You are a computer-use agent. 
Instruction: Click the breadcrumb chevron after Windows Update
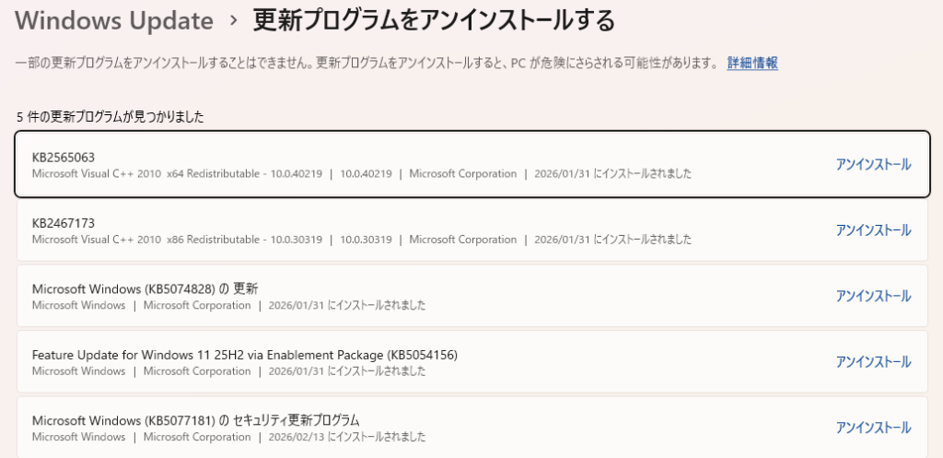click(x=233, y=22)
